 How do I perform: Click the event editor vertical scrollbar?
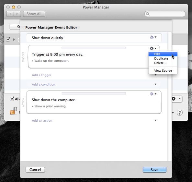[170, 97]
